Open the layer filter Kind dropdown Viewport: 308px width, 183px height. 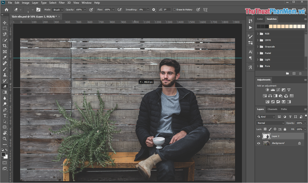[266, 117]
